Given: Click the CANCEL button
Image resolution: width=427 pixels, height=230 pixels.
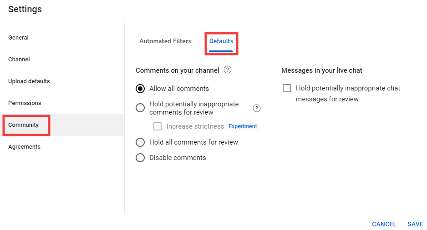Looking at the screenshot, I should click(384, 224).
